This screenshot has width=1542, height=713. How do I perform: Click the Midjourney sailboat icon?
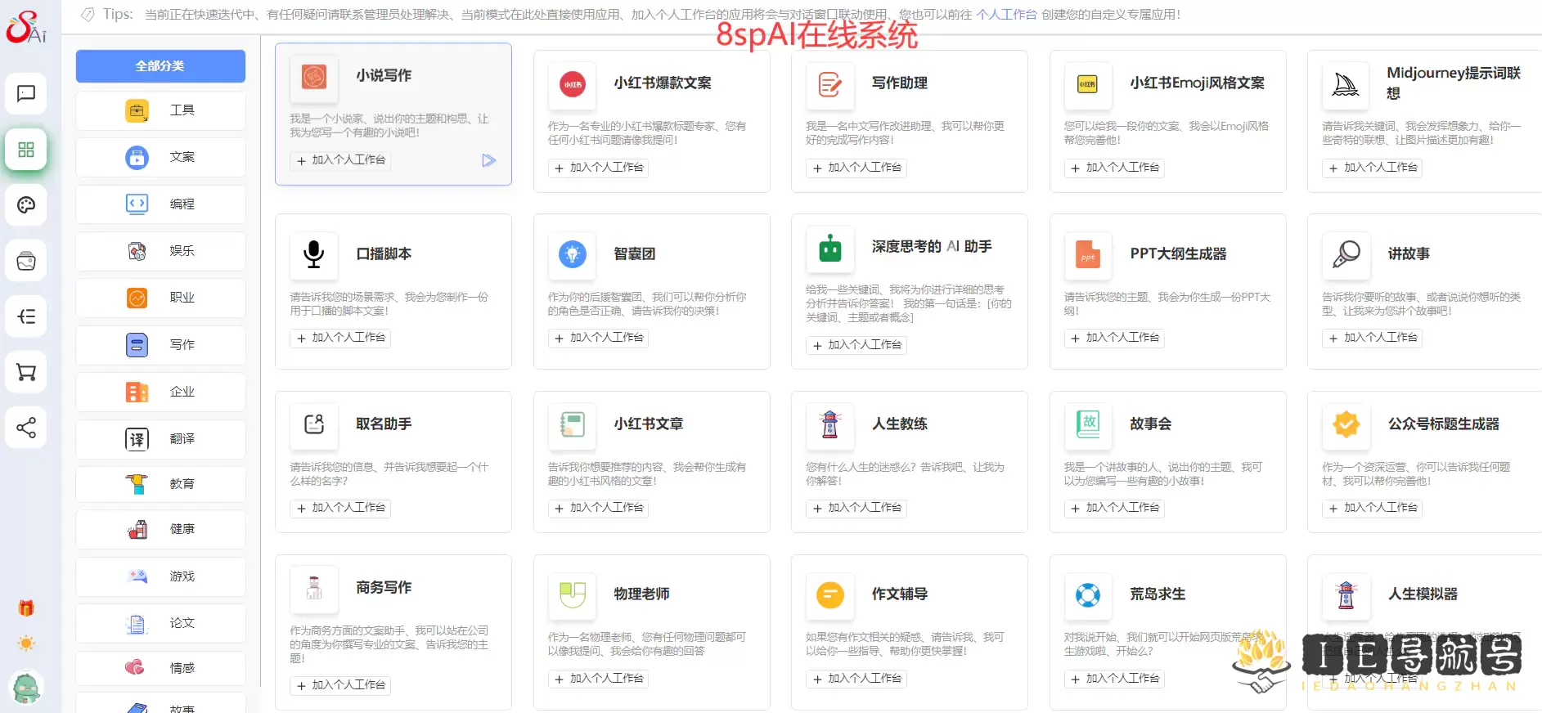pyautogui.click(x=1346, y=84)
